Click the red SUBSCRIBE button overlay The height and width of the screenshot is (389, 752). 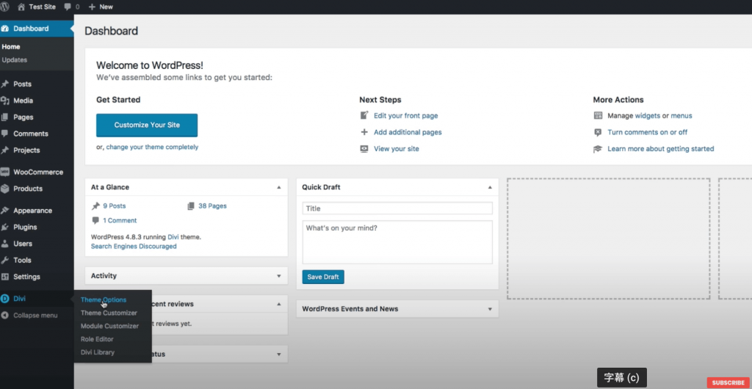click(x=728, y=382)
